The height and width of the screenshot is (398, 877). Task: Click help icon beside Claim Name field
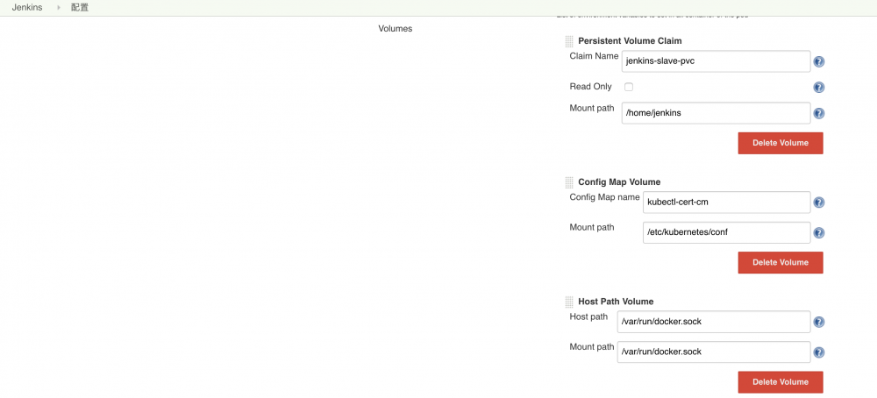point(819,62)
